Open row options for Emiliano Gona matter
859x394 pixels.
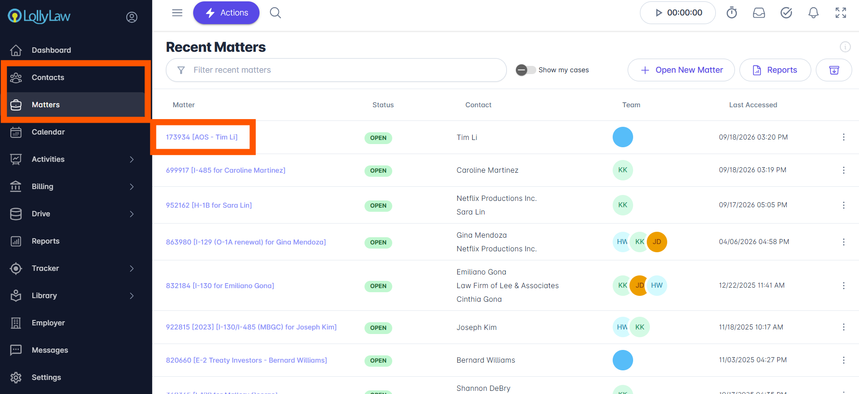pyautogui.click(x=844, y=285)
